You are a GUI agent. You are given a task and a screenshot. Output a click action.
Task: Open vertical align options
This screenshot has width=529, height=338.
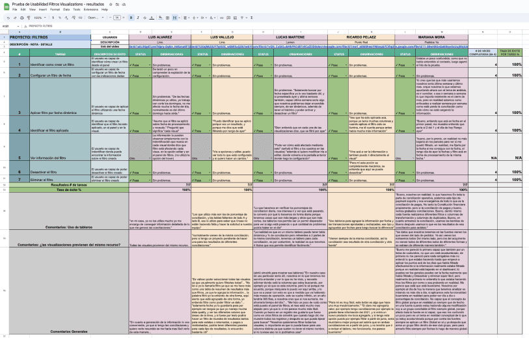click(x=195, y=18)
